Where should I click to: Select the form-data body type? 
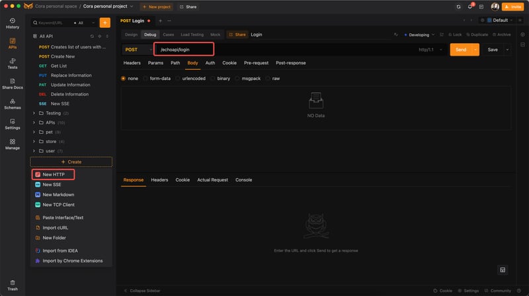[x=156, y=78]
